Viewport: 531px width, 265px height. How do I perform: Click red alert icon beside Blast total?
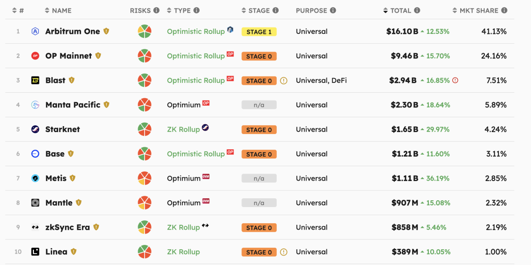coord(455,80)
